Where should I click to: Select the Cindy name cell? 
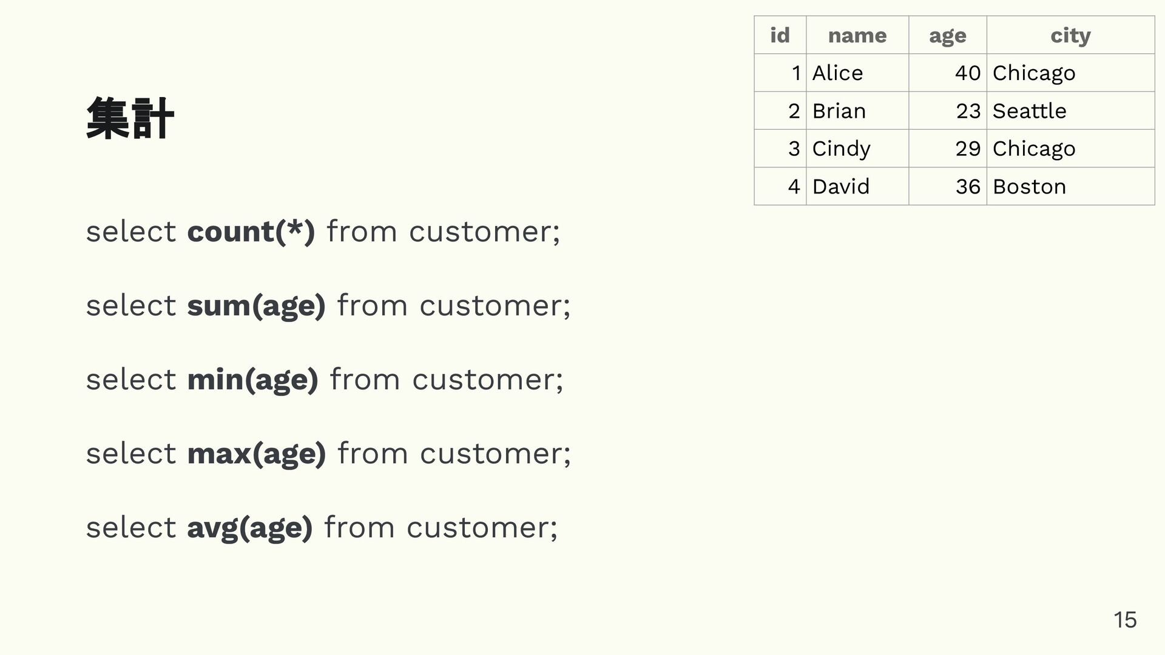click(x=857, y=148)
